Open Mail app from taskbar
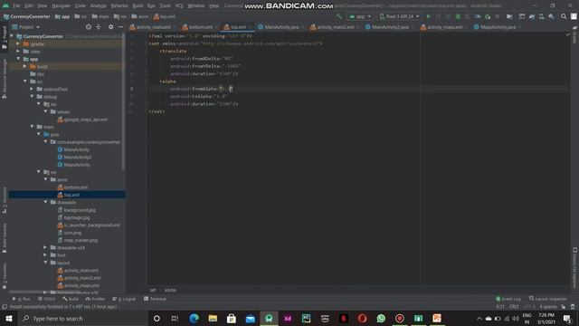 pos(251,318)
